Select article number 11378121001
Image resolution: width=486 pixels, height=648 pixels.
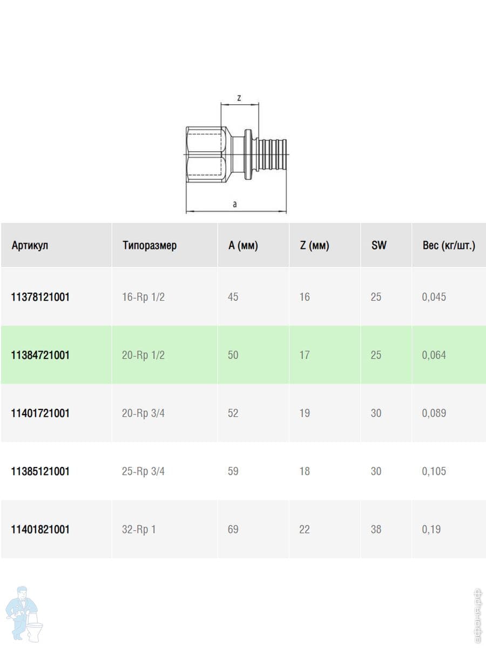(x=40, y=297)
